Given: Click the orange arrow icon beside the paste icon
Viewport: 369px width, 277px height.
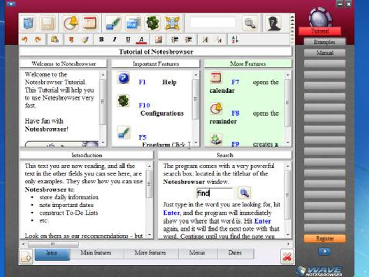Looking at the screenshot, I should click(x=71, y=40).
